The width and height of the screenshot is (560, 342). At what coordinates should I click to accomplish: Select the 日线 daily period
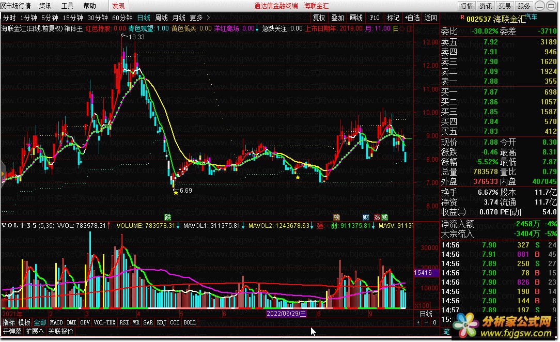pos(144,18)
